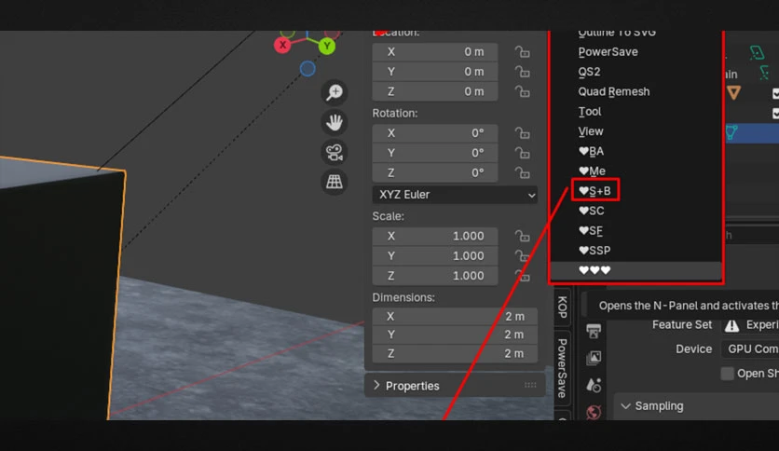Click the topmost green outliner filter icon
Viewport: 779px width, 451px height.
[757, 52]
